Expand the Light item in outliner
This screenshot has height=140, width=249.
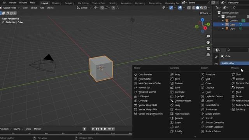(x=223, y=28)
